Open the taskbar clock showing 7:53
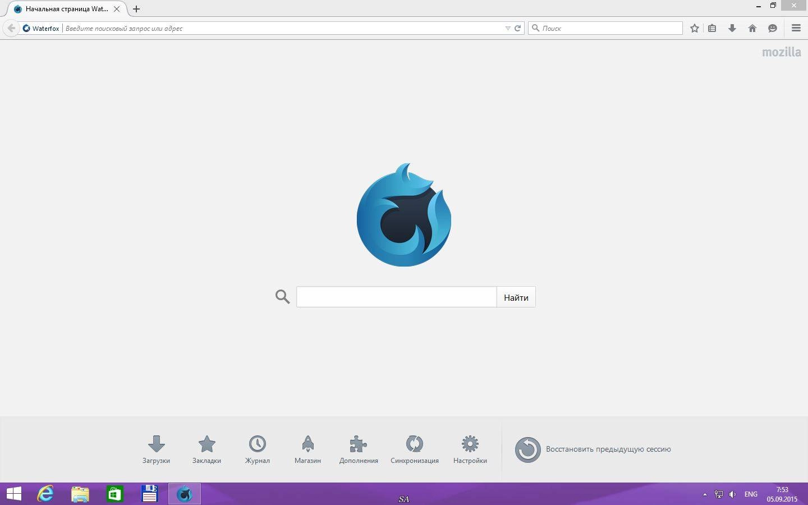 (782, 494)
